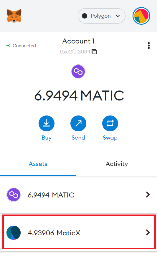Open the 4.93906 MaticX asset row
Viewport: 157px width, 253px height.
point(79,232)
